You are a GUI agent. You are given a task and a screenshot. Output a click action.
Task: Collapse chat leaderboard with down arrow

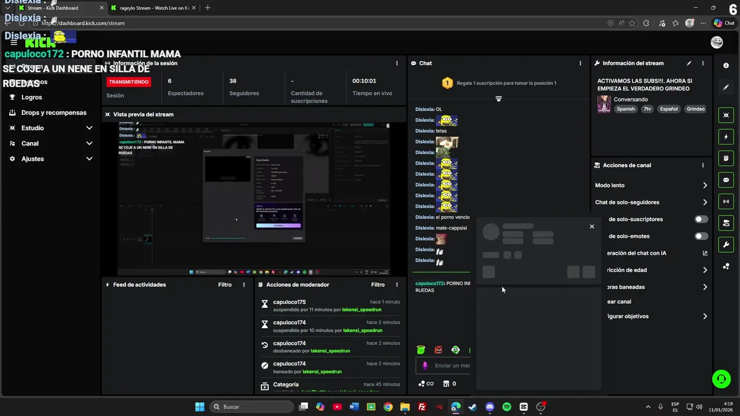pyautogui.click(x=498, y=99)
